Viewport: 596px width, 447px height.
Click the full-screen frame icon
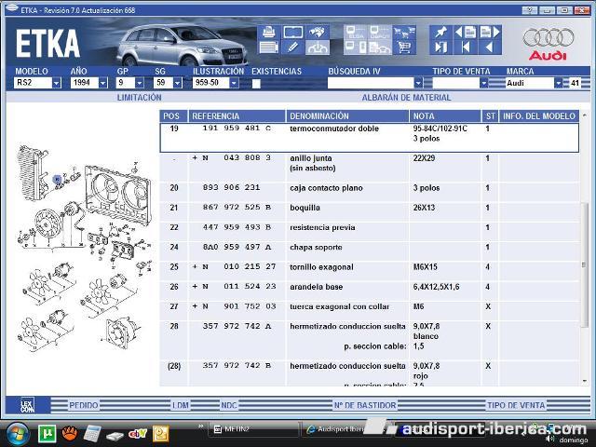(x=292, y=32)
